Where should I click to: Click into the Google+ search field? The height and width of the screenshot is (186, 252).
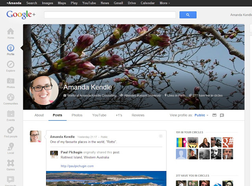pos(110,15)
